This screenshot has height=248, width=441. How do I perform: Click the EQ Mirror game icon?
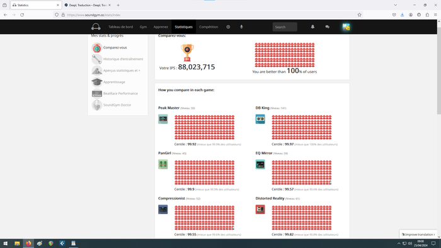click(260, 164)
